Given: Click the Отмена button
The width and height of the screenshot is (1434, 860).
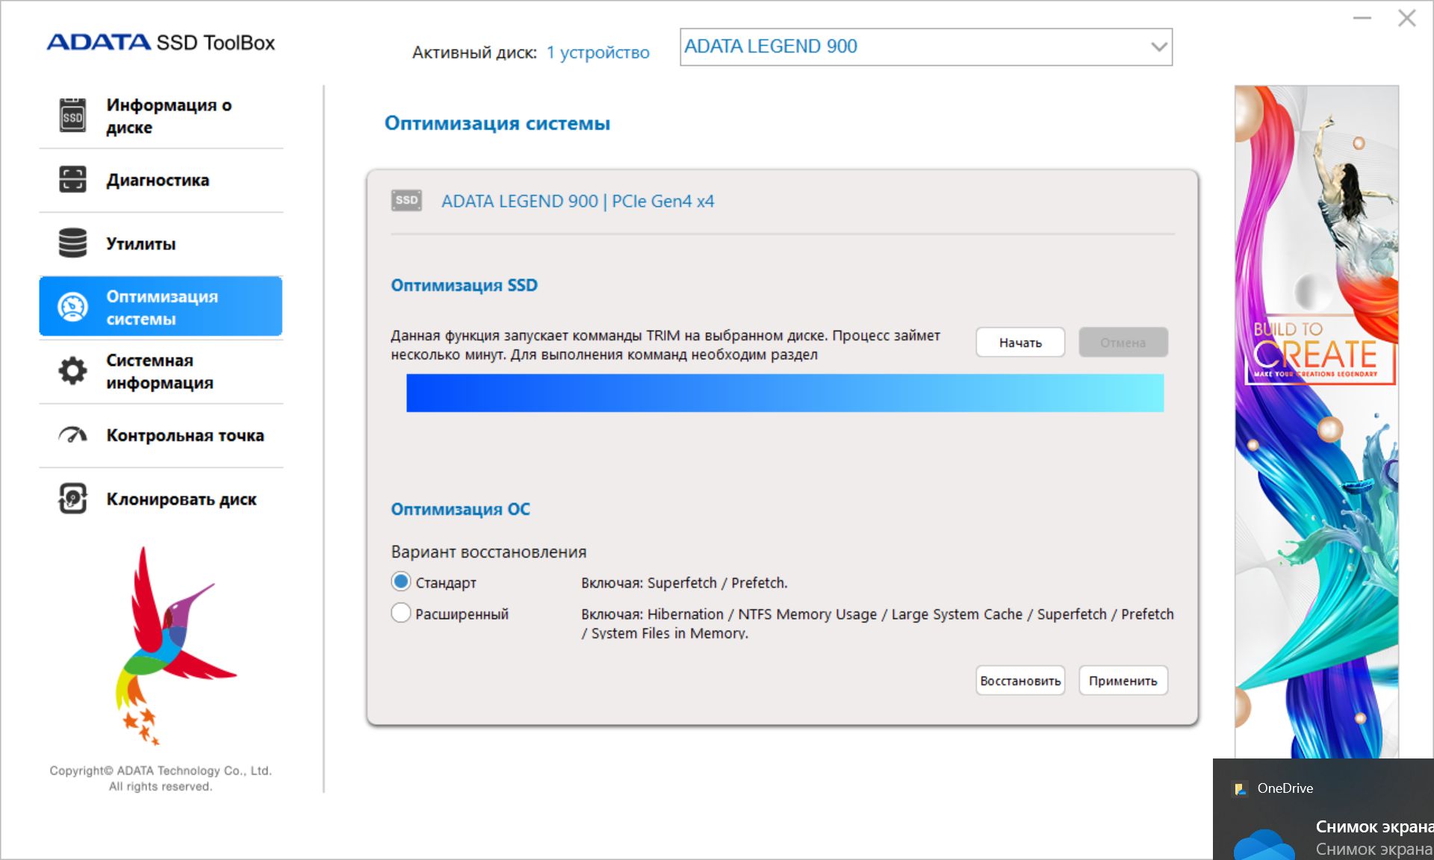Looking at the screenshot, I should coord(1123,343).
